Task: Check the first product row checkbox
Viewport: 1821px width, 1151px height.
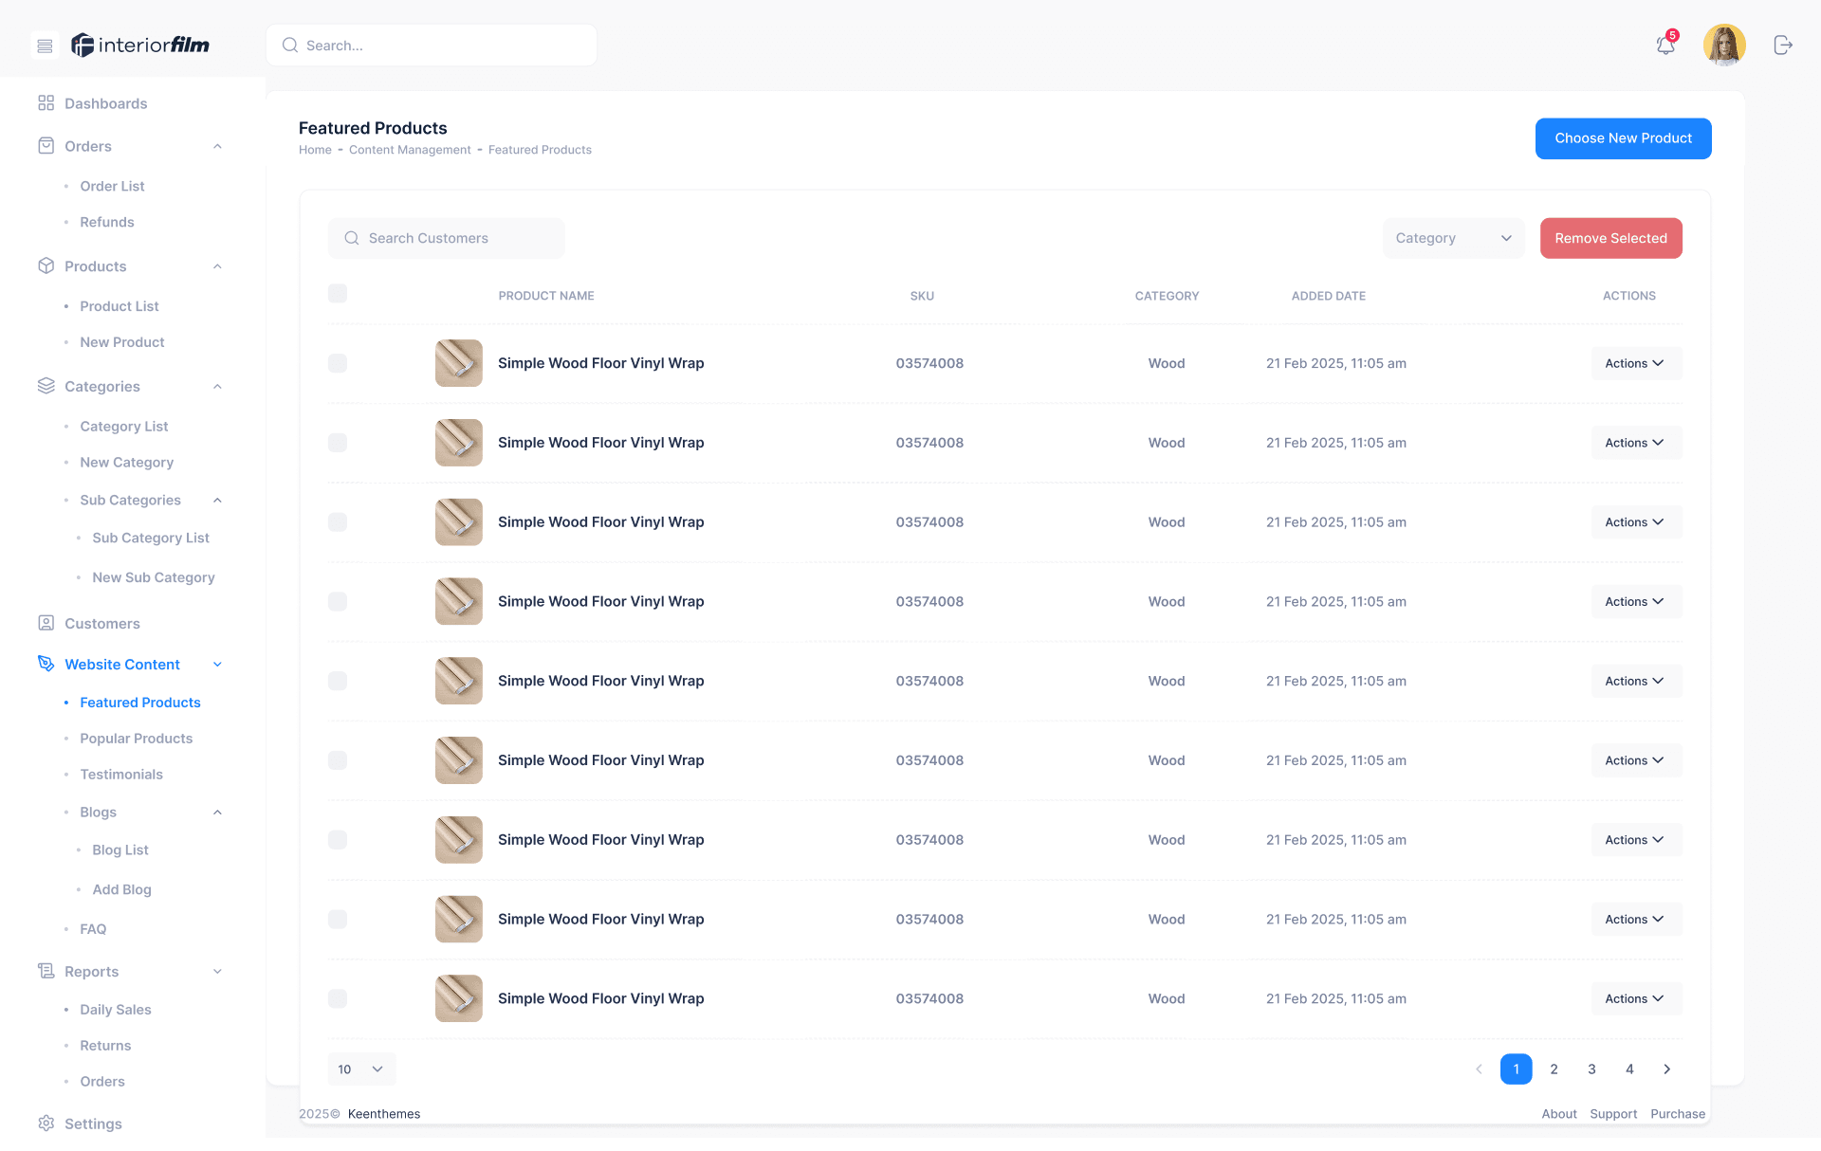Action: click(x=337, y=363)
